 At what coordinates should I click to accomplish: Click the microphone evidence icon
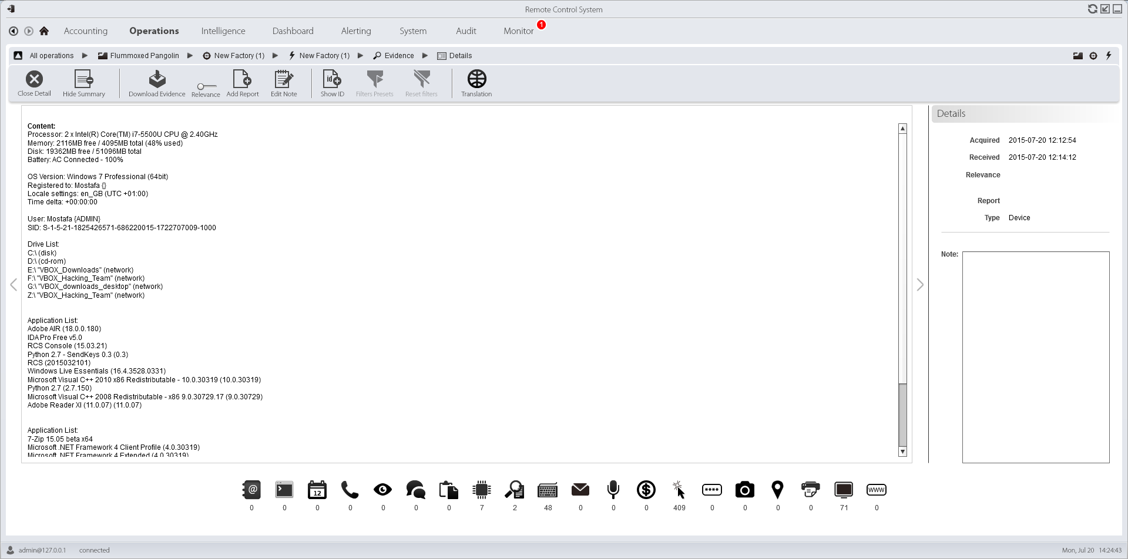tap(613, 490)
